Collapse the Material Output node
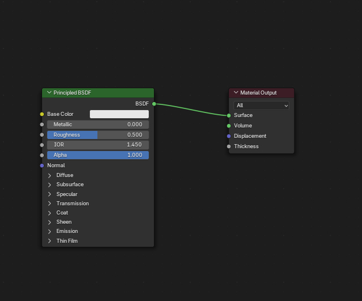 point(236,92)
